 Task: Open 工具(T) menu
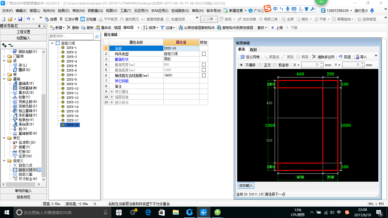(x=126, y=11)
